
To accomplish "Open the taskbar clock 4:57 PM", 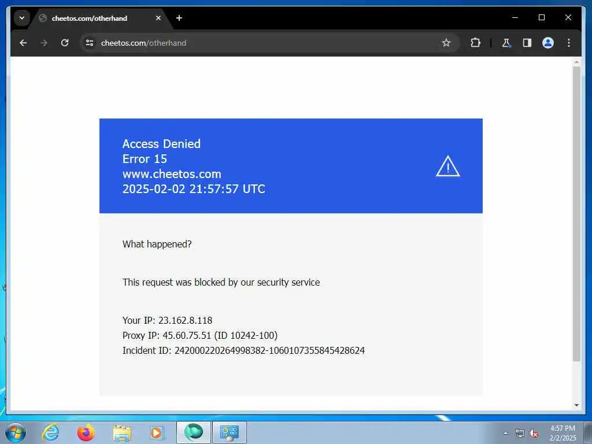I will point(563,433).
